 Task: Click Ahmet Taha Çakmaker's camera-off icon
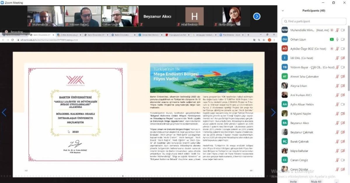(343, 77)
